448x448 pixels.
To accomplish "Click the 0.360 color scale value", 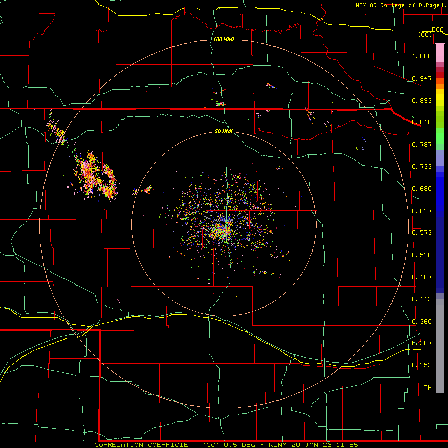I will [x=422, y=322].
